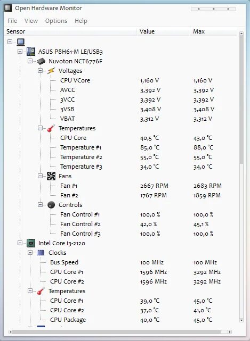Click the thermometer icon beside Nuvoton Temperatures
Viewport: 250px width, 341px height.
(x=51, y=128)
